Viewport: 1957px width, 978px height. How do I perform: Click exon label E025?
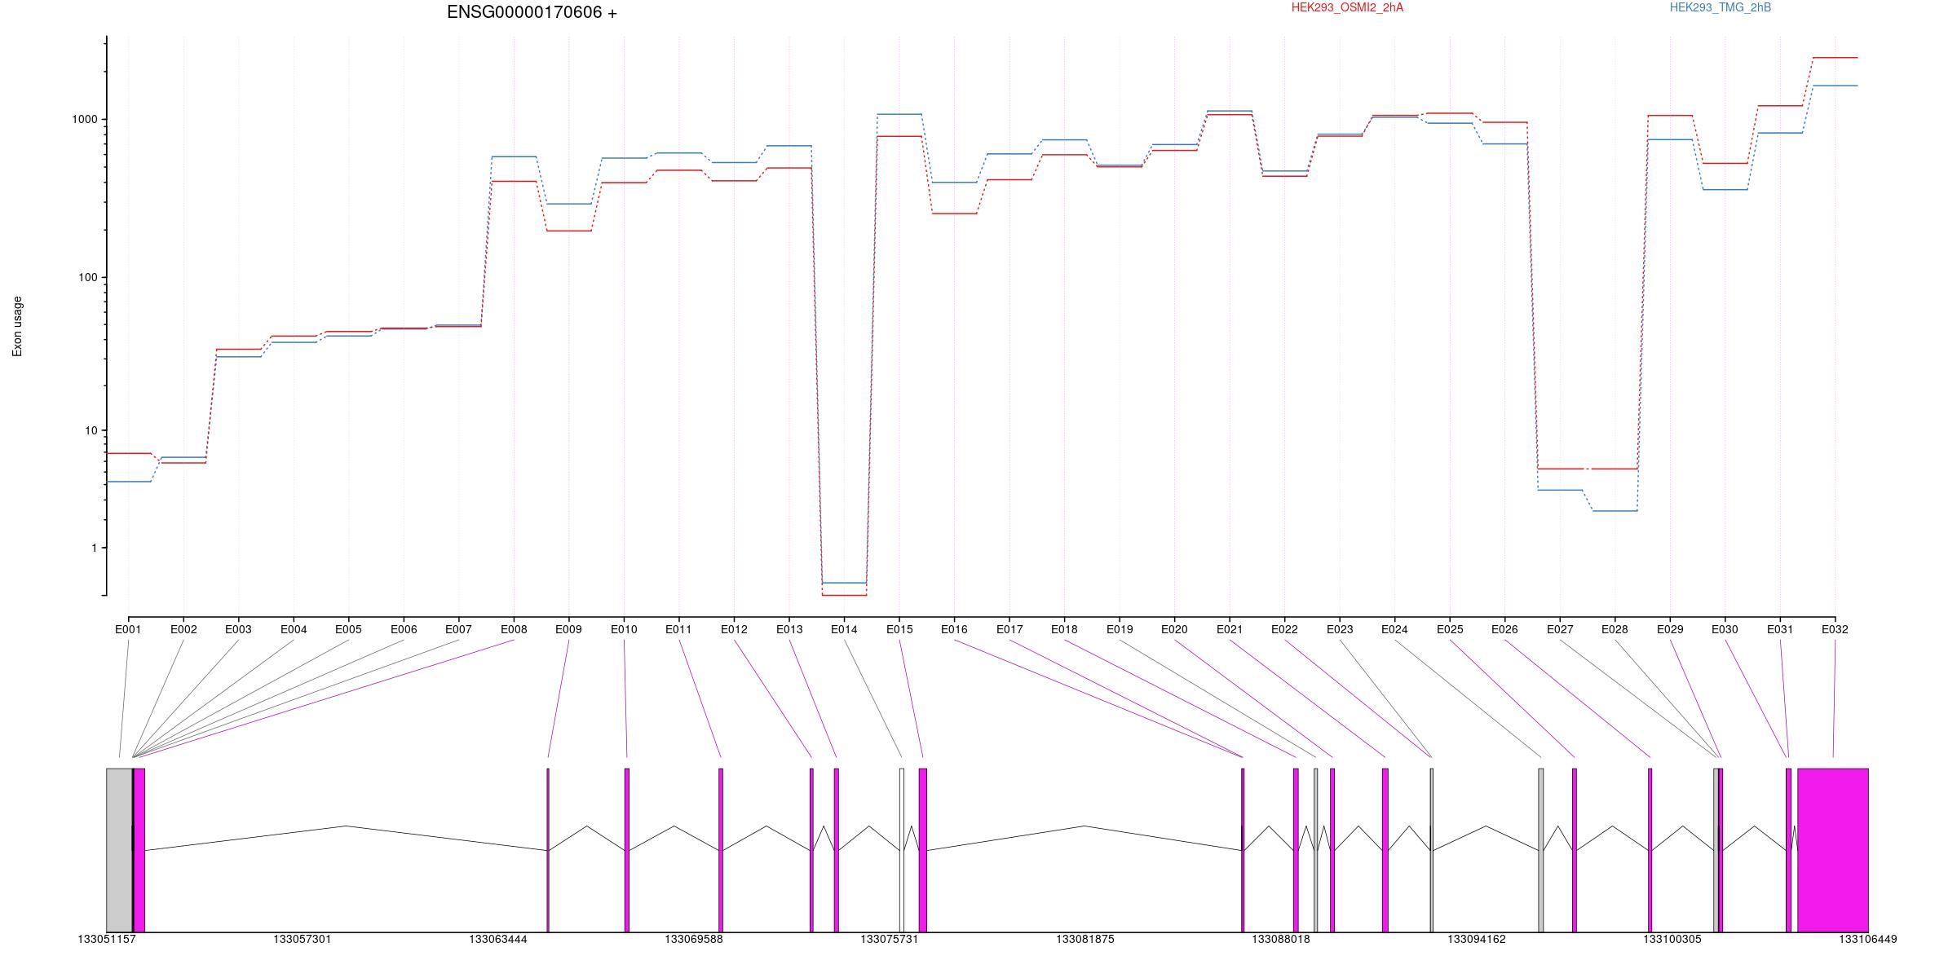1450,629
